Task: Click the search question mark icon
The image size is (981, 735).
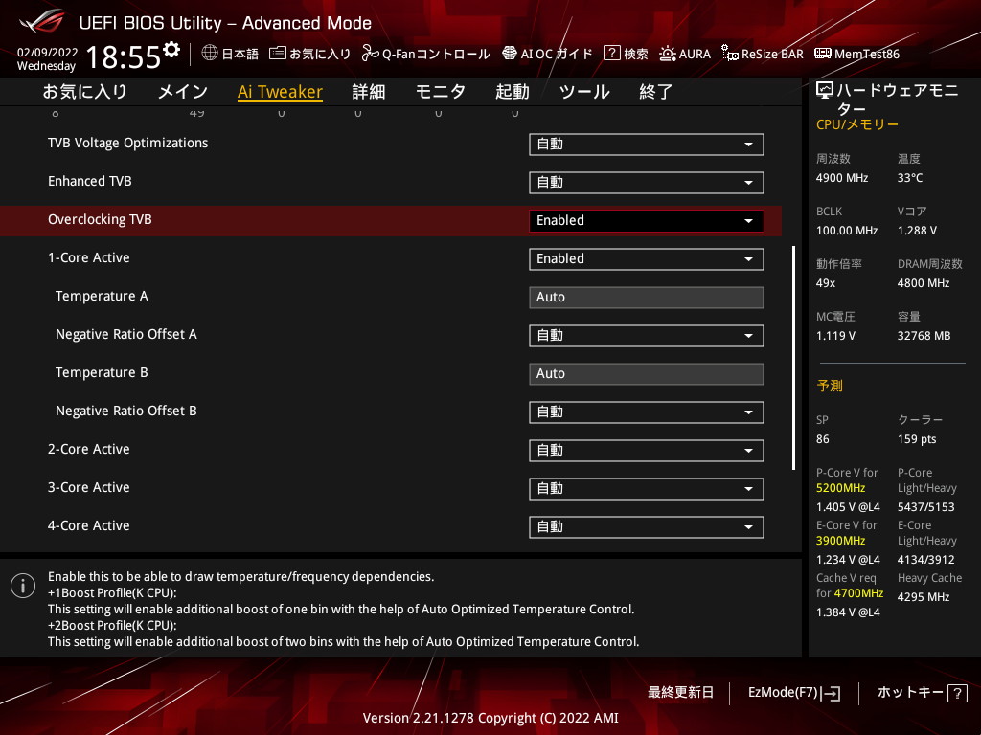Action: pyautogui.click(x=611, y=54)
